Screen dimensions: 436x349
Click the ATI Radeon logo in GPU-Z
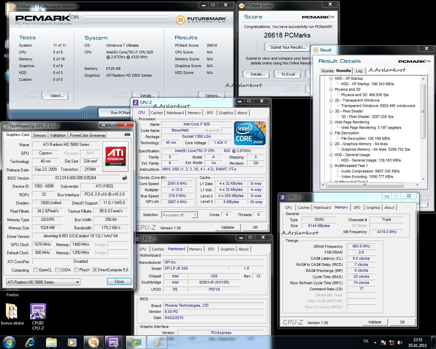point(115,157)
